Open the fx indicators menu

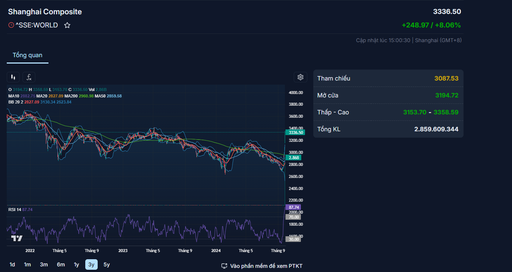point(29,77)
